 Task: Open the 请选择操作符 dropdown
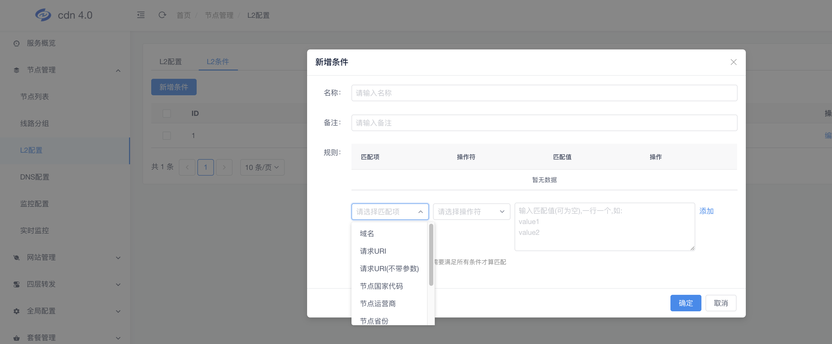pos(471,211)
